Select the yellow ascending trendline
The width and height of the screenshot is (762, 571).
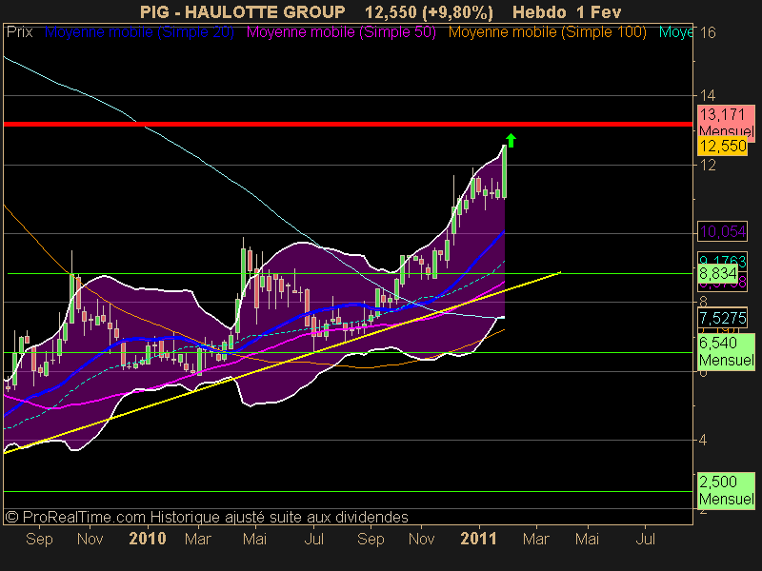tap(282, 363)
